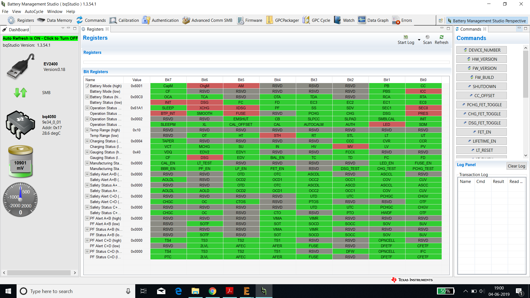Show hidden system tray icons

(465, 291)
